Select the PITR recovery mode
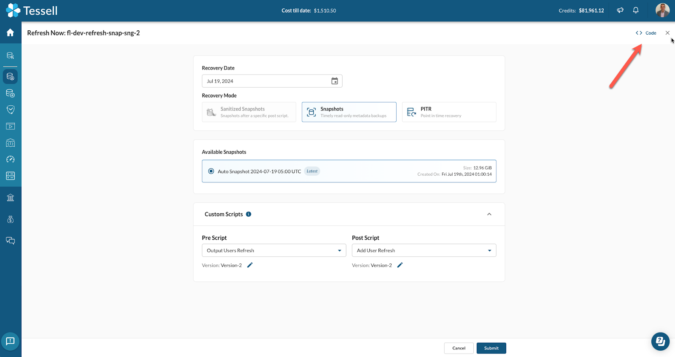Viewport: 675px width, 357px height. [449, 112]
